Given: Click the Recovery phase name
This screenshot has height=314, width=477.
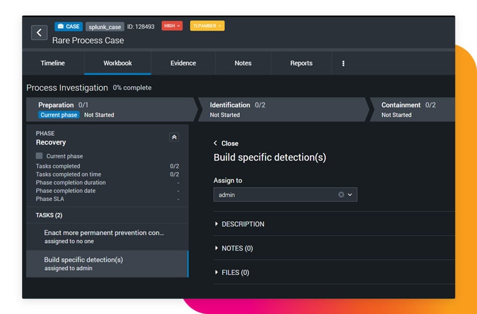Looking at the screenshot, I should (x=51, y=143).
